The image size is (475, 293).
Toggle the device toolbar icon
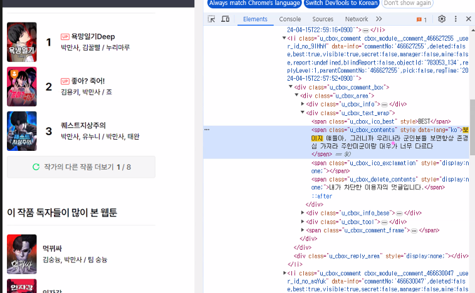tap(225, 19)
